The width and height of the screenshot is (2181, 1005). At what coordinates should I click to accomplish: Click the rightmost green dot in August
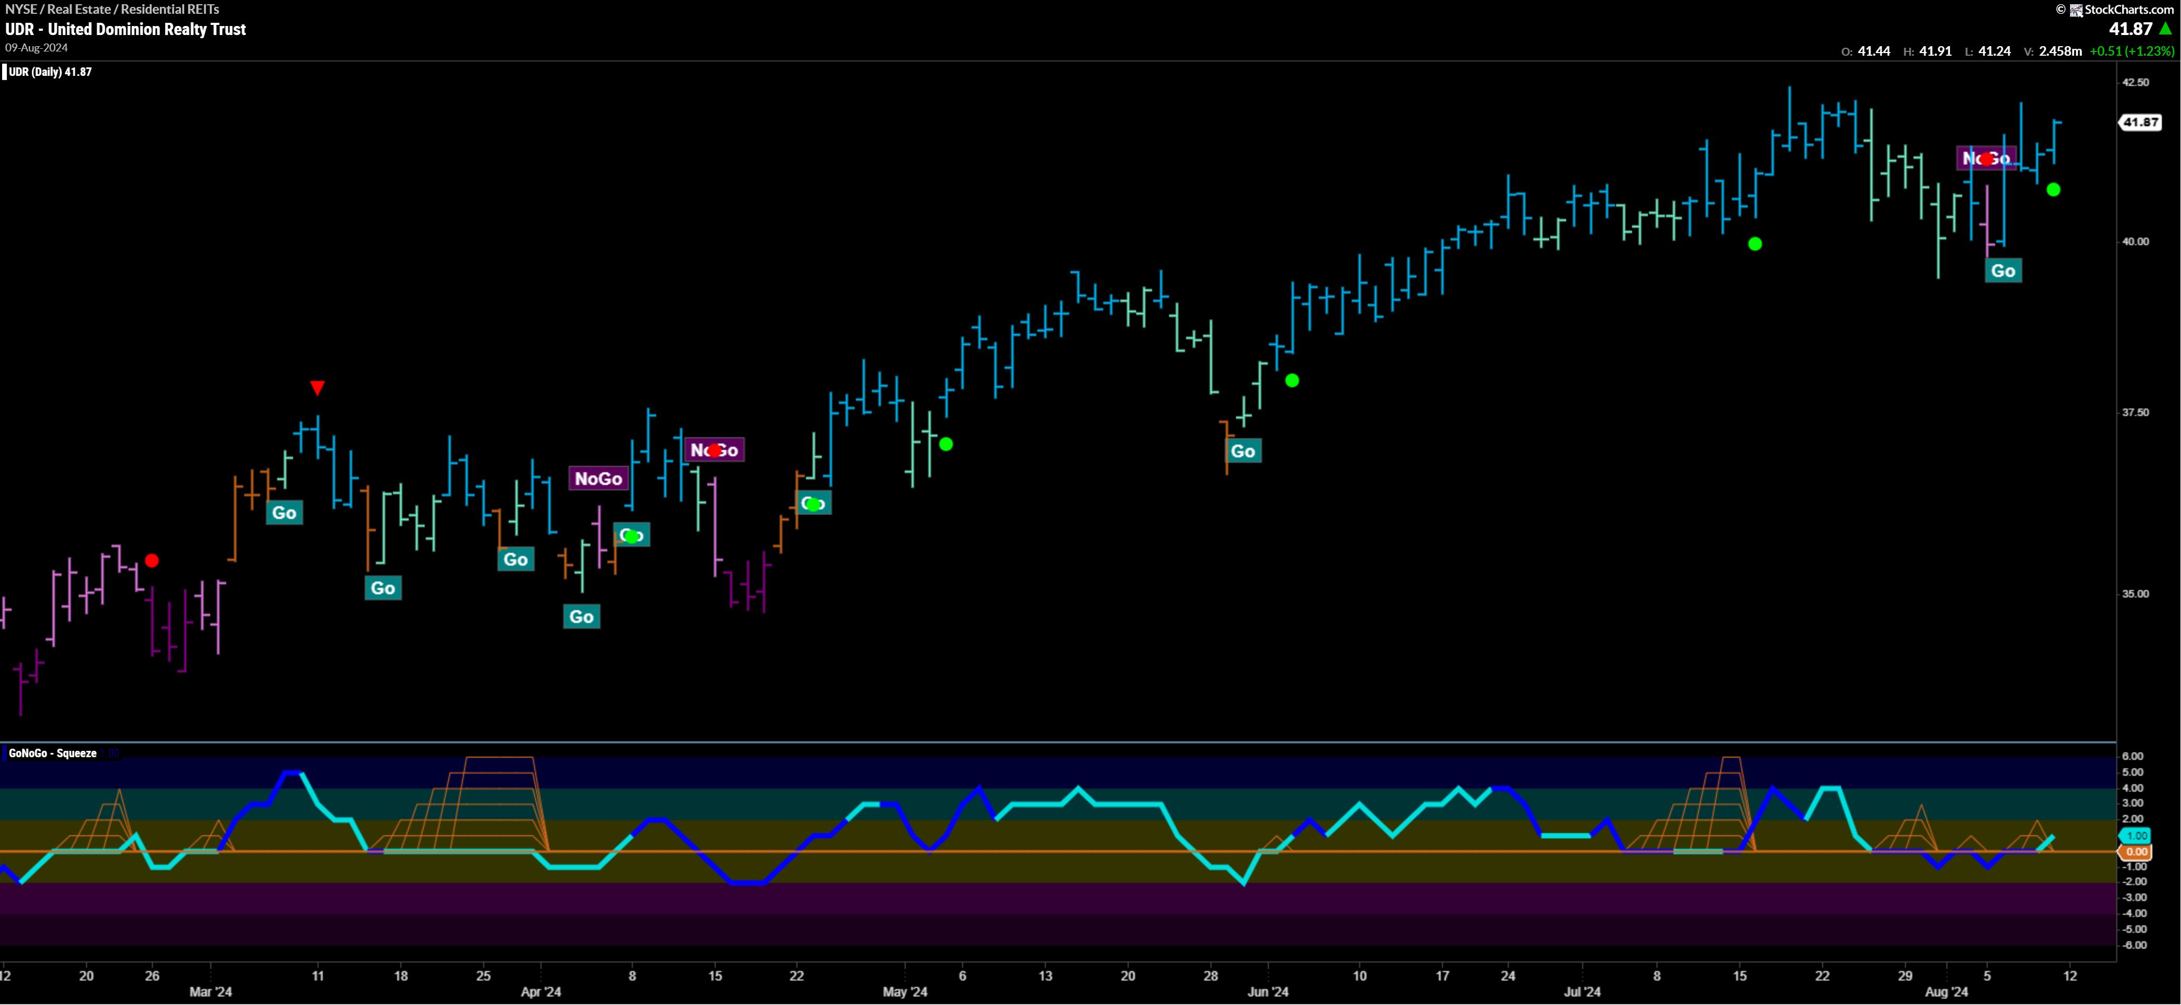(2053, 189)
